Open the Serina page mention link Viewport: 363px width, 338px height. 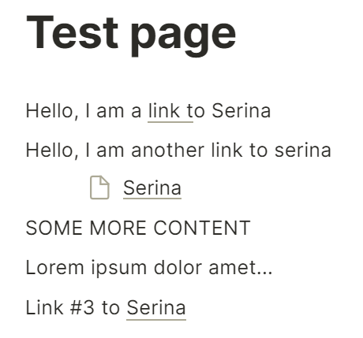[152, 188]
